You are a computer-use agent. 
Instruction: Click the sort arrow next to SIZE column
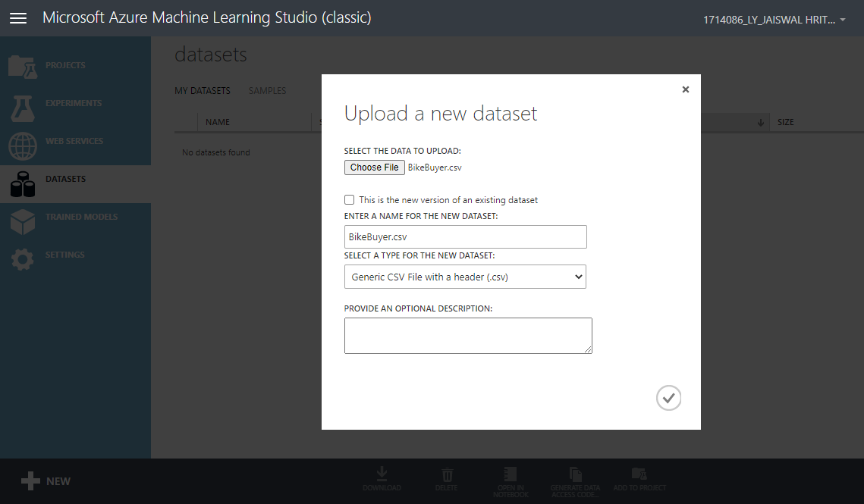coord(760,122)
